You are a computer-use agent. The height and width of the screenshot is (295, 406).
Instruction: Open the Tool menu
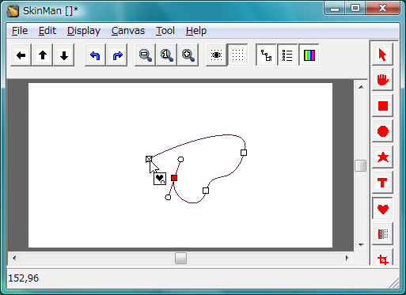pyautogui.click(x=165, y=31)
